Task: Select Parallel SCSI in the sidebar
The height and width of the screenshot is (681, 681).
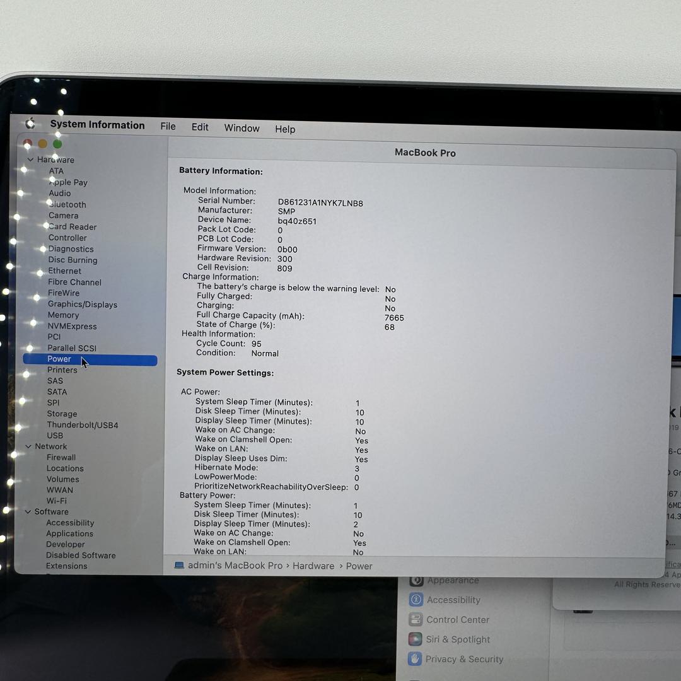Action: (72, 348)
